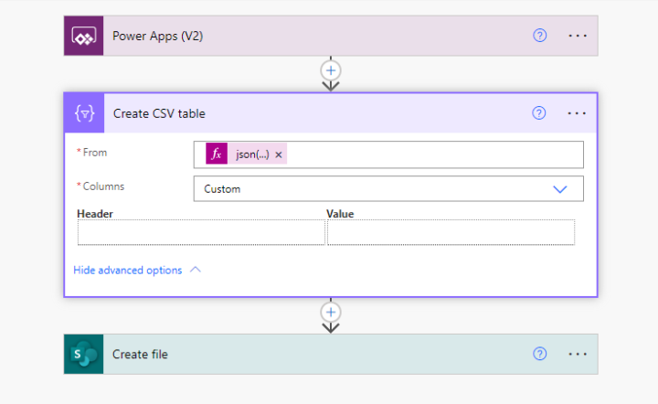Click Hide advanced options link
This screenshot has height=404, width=658.
coord(128,271)
